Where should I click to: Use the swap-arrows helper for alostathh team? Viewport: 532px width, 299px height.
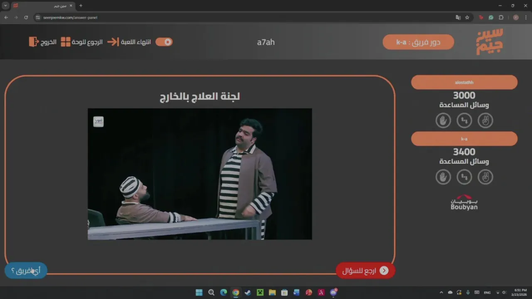click(x=464, y=120)
